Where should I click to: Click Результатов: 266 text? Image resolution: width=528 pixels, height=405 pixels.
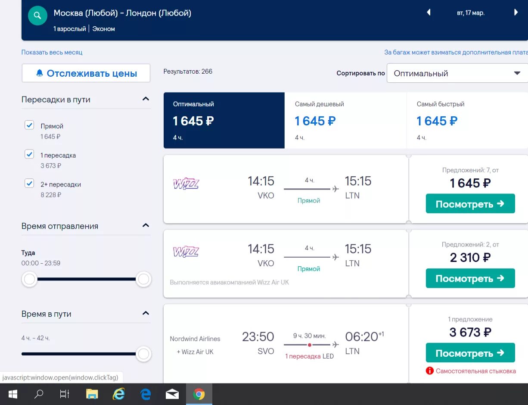click(188, 72)
